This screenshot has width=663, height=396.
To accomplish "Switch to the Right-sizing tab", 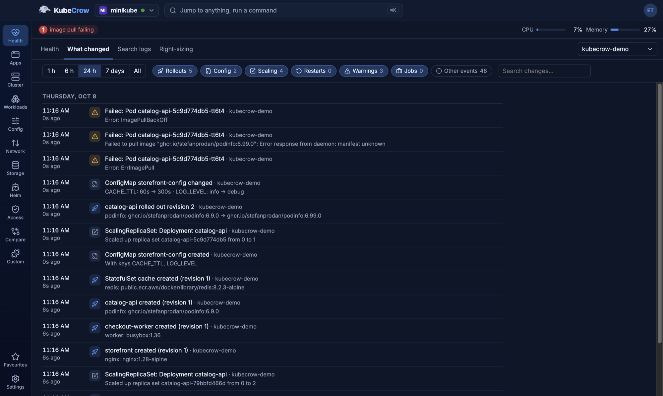I will point(176,49).
